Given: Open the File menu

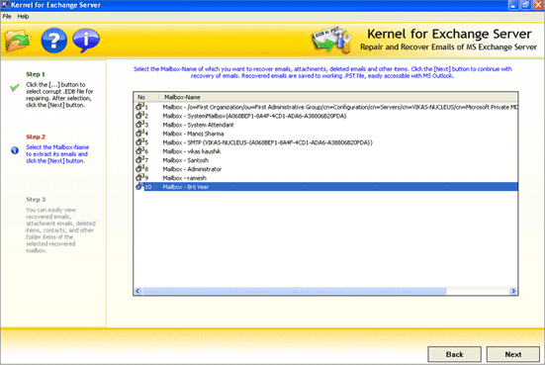Looking at the screenshot, I should click(x=7, y=17).
